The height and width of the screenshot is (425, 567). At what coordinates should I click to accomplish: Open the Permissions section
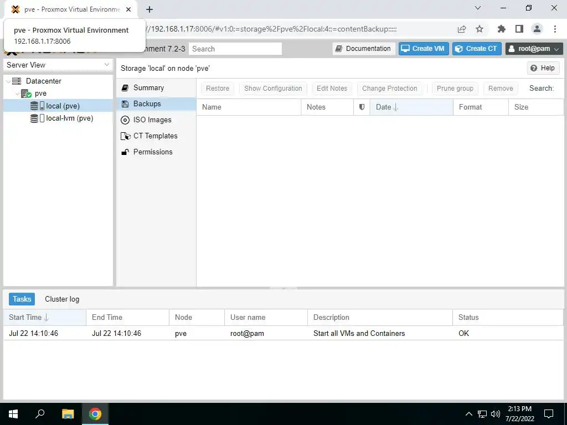[156, 152]
